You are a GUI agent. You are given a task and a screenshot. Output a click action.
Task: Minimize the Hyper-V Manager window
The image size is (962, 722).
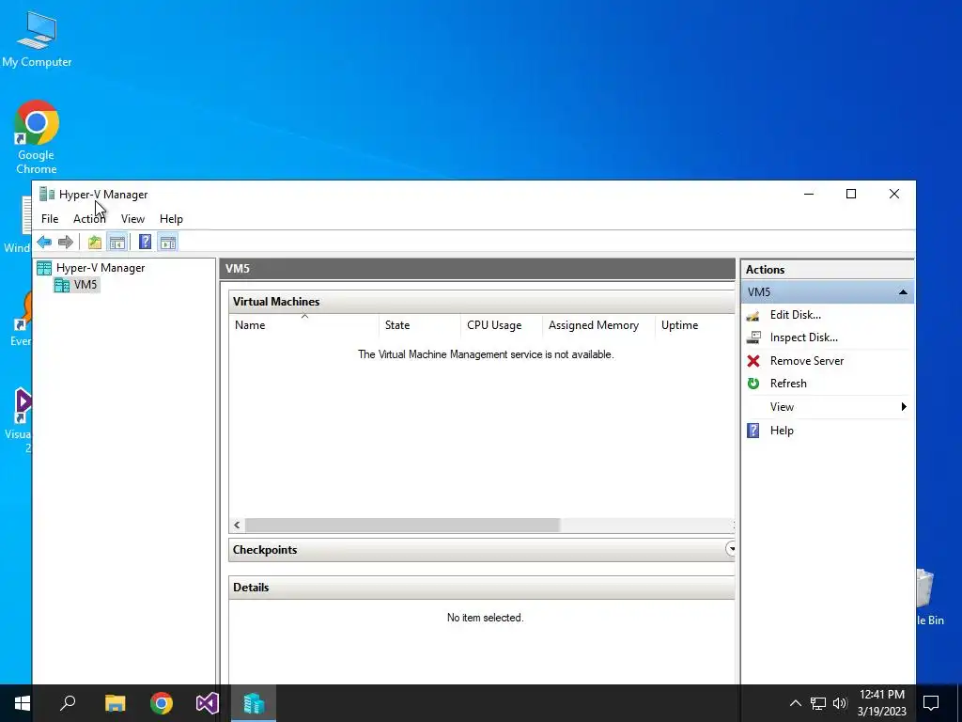click(809, 194)
